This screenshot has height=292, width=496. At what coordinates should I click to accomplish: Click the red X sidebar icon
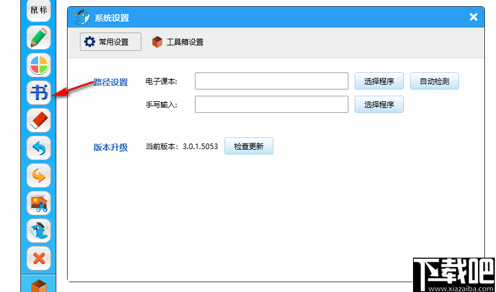click(x=39, y=258)
